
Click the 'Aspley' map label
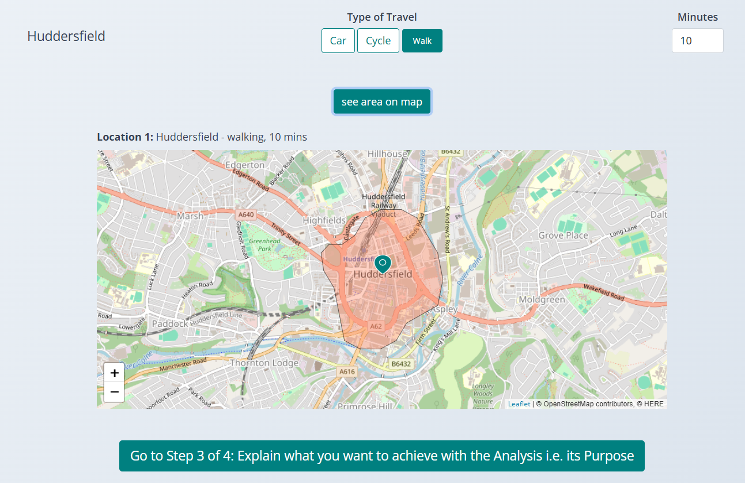(x=444, y=310)
